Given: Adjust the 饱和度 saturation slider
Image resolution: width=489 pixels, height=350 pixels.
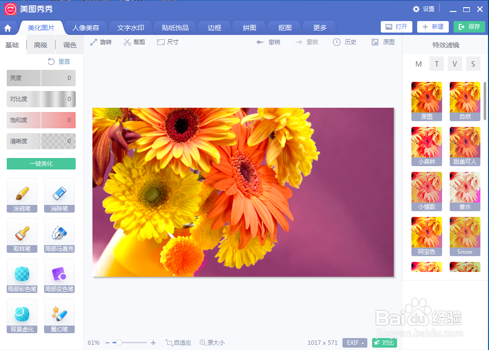Looking at the screenshot, I should [41, 120].
